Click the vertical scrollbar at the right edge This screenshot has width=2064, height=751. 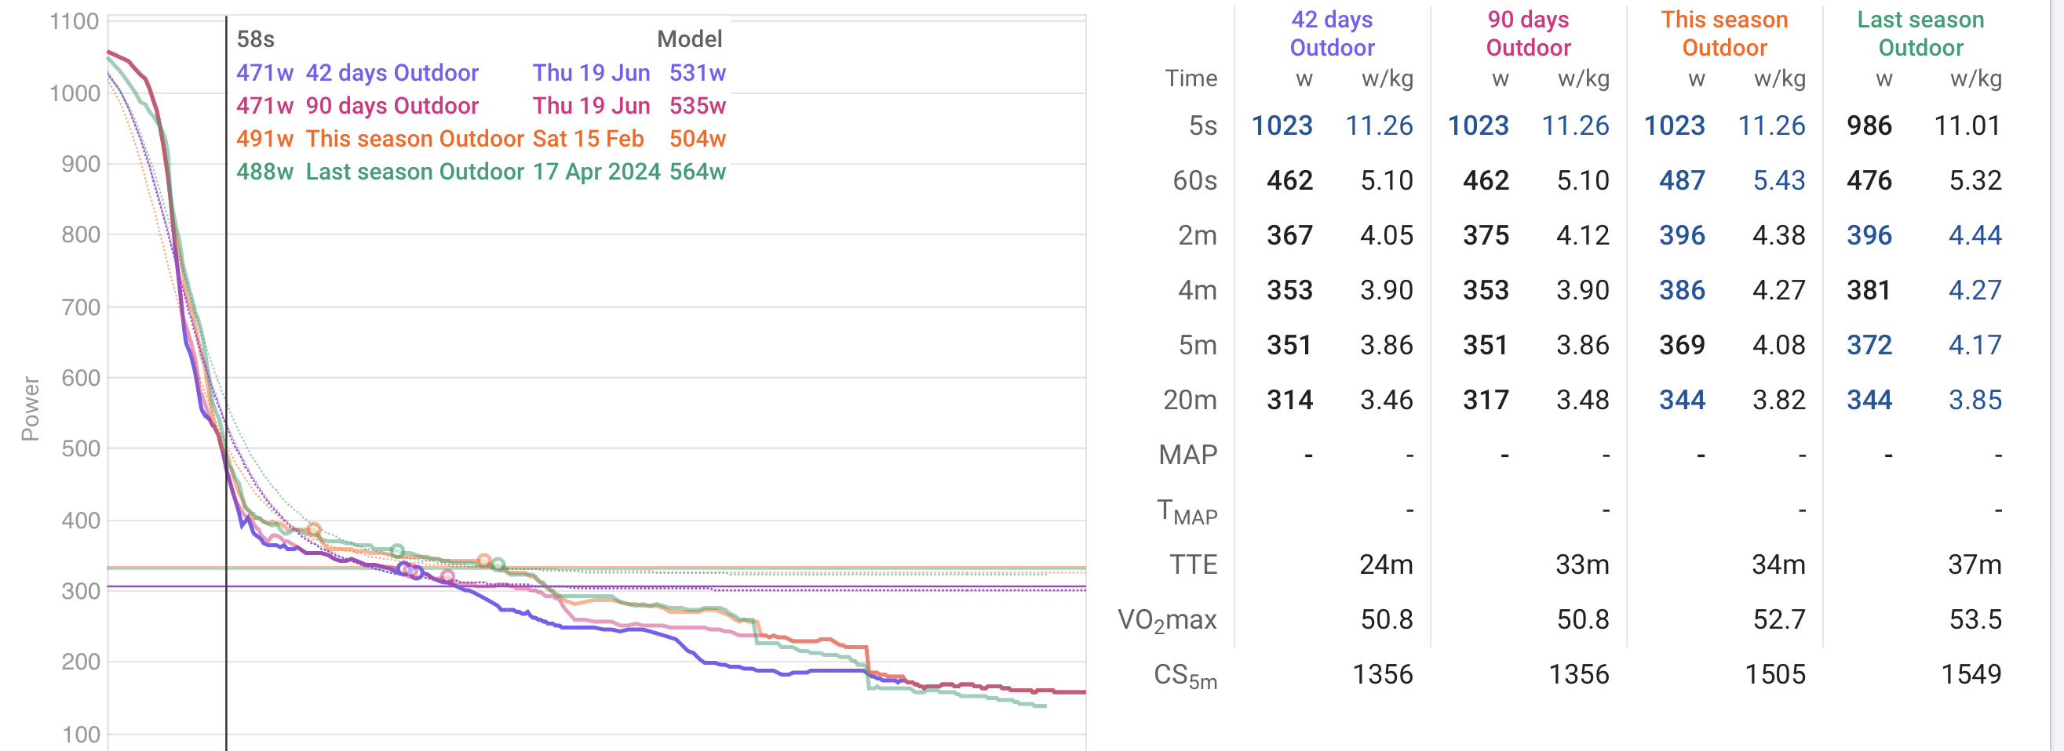pos(2056,375)
